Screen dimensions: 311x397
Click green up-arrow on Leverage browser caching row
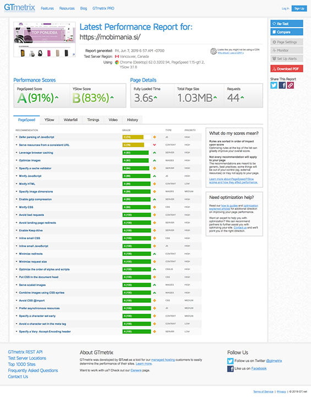155,153
